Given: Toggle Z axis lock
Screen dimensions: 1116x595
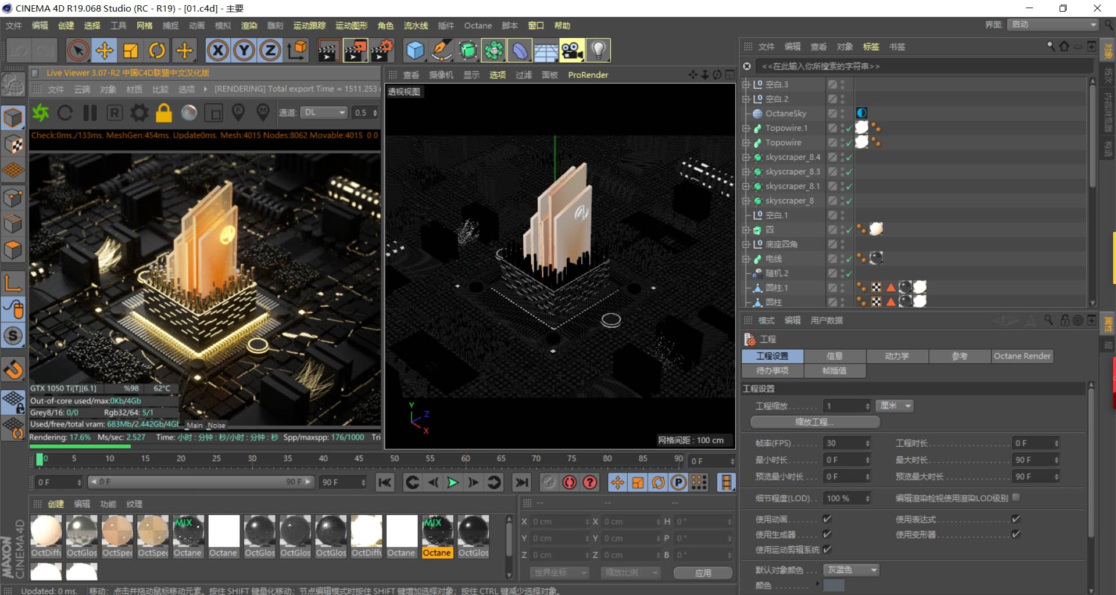Looking at the screenshot, I should click(x=270, y=51).
